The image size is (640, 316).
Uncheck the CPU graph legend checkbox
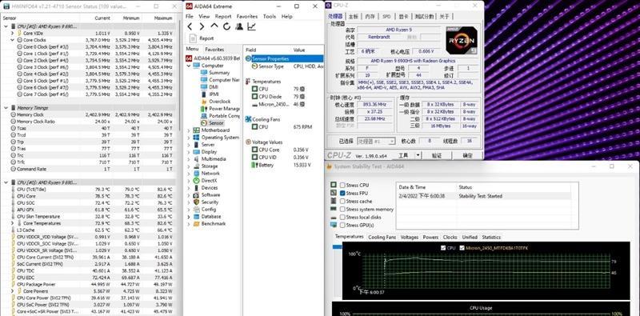pos(443,248)
